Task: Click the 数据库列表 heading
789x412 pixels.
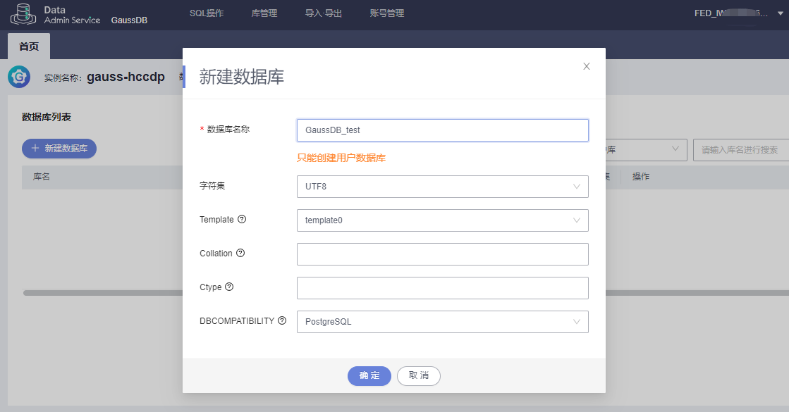Action: point(47,117)
